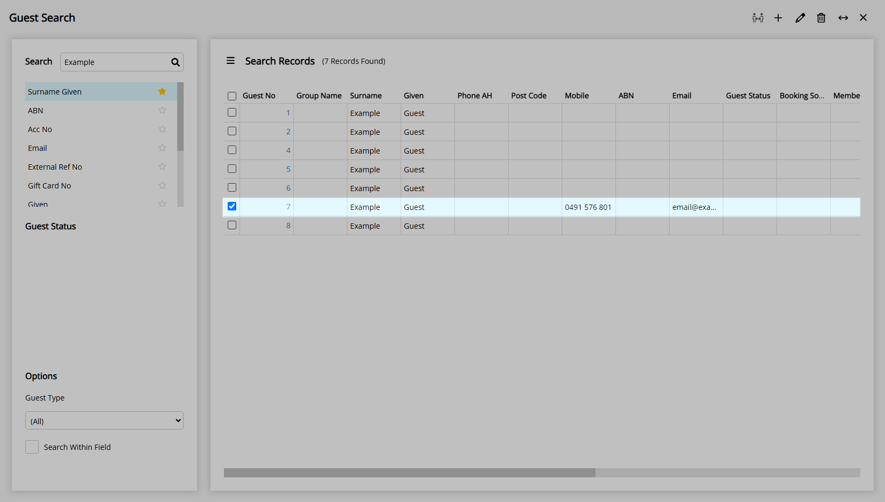The width and height of the screenshot is (885, 502).
Task: Sort by Surname column header
Action: pos(366,96)
